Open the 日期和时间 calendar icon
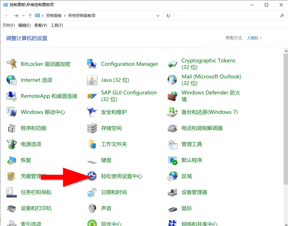288x226 pixels. [x=92, y=192]
